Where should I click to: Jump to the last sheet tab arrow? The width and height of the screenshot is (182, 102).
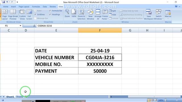(4, 97)
